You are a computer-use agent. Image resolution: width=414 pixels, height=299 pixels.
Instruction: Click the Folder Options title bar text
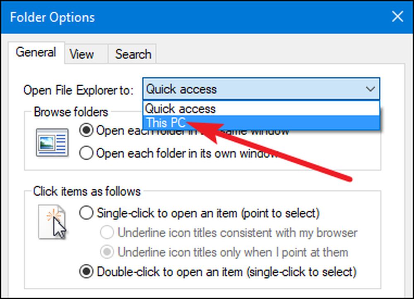(52, 17)
